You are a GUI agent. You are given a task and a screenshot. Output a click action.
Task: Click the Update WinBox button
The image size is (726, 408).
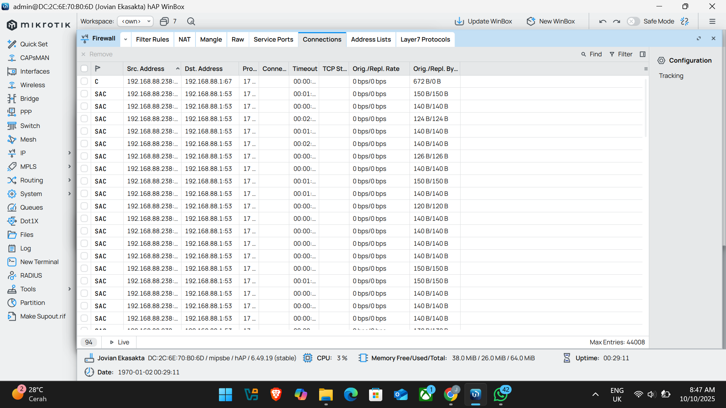point(483,22)
